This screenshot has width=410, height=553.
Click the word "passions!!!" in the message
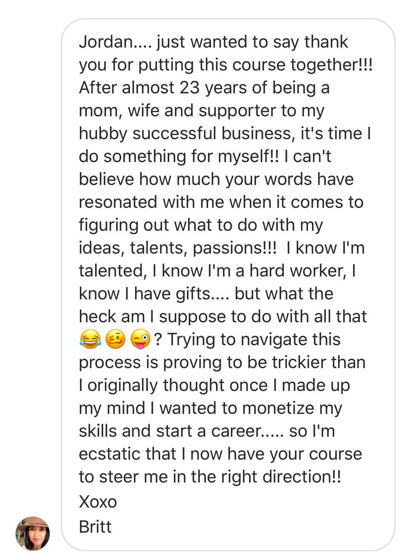click(x=235, y=248)
